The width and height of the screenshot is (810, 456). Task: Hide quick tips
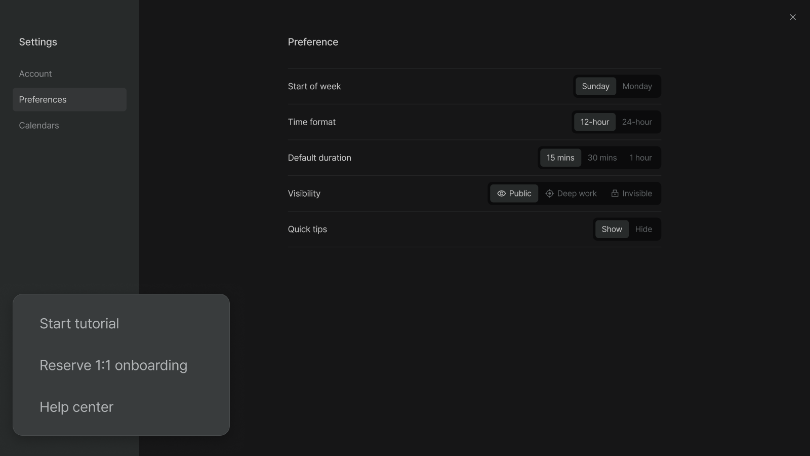pos(643,230)
